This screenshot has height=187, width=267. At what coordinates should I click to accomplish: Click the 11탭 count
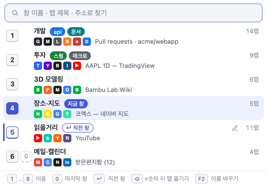coord(252,128)
